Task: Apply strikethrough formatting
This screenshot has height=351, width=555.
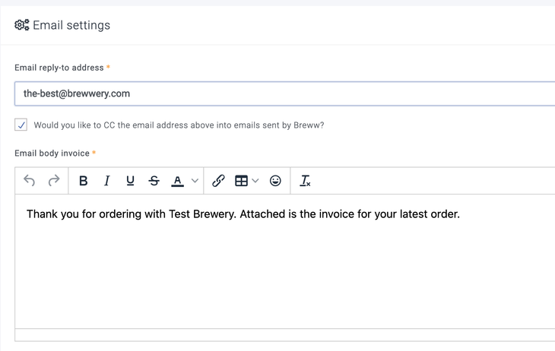Action: click(154, 181)
